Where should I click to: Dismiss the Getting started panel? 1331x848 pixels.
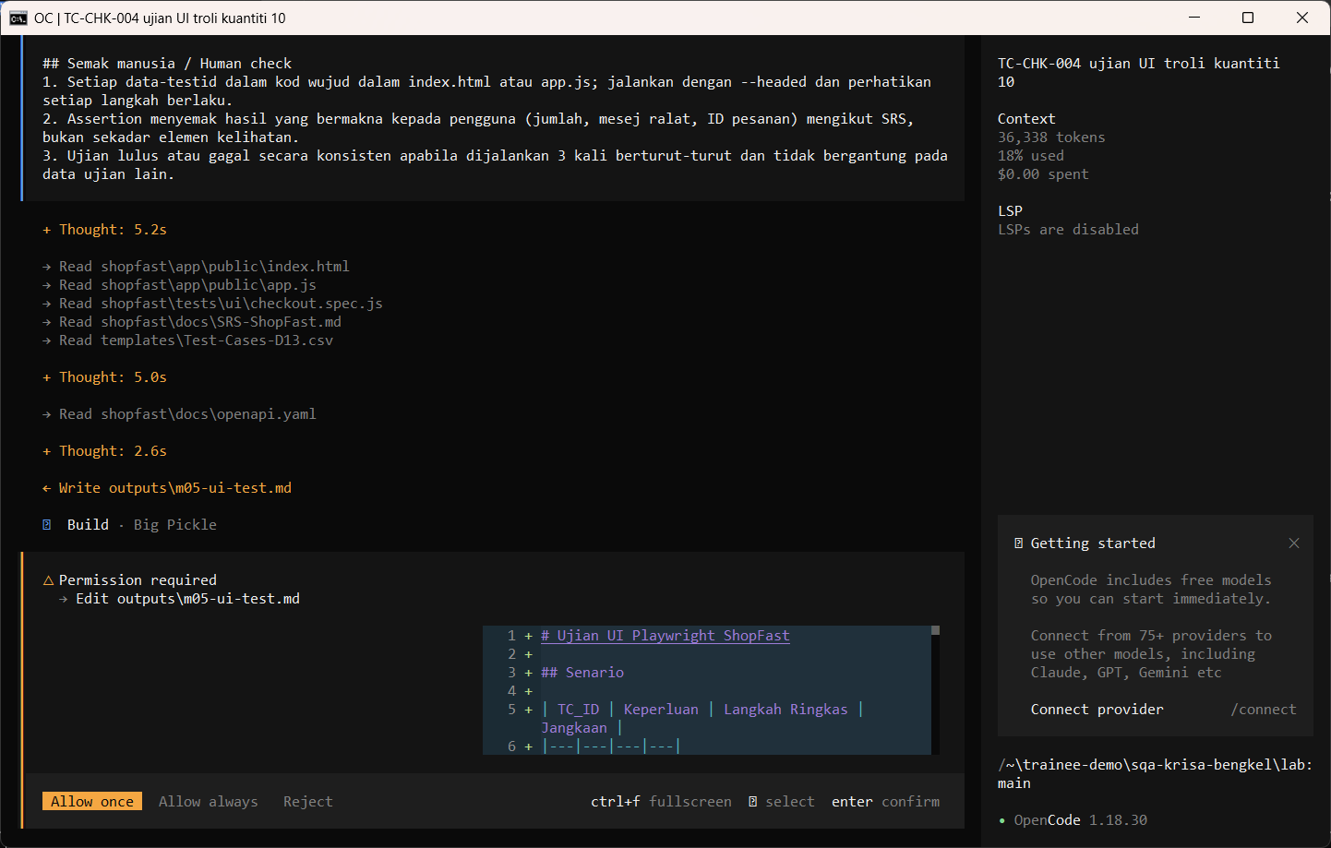1294,543
